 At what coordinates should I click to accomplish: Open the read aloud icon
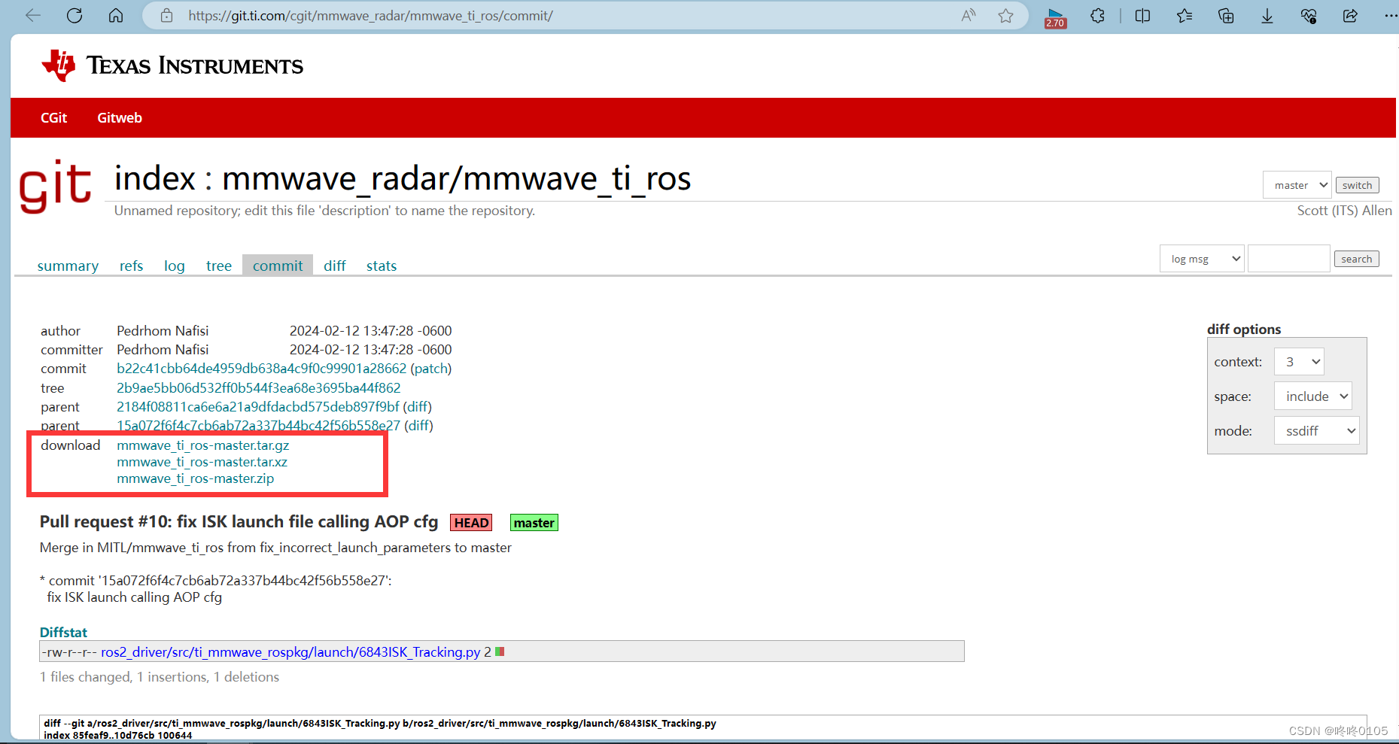click(x=967, y=15)
